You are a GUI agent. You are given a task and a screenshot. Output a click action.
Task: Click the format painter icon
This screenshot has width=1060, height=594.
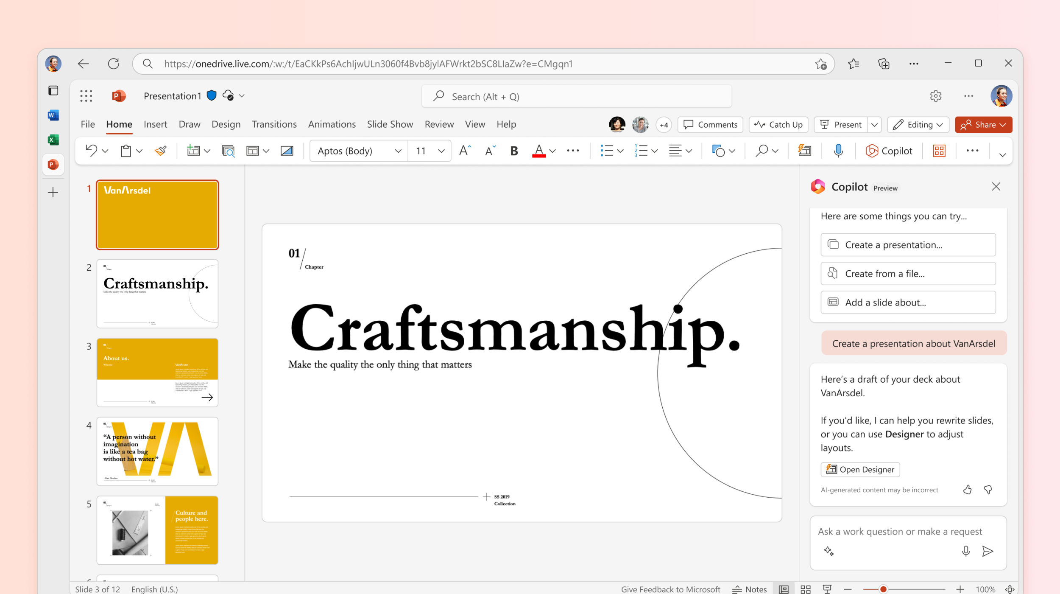(x=159, y=151)
